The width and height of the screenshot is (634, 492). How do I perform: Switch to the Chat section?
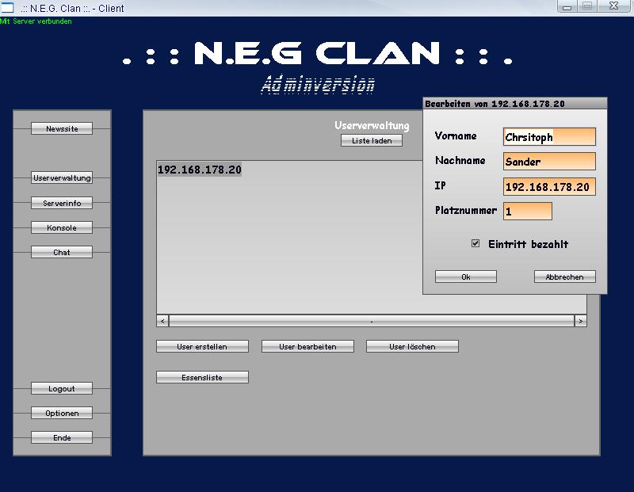point(62,252)
